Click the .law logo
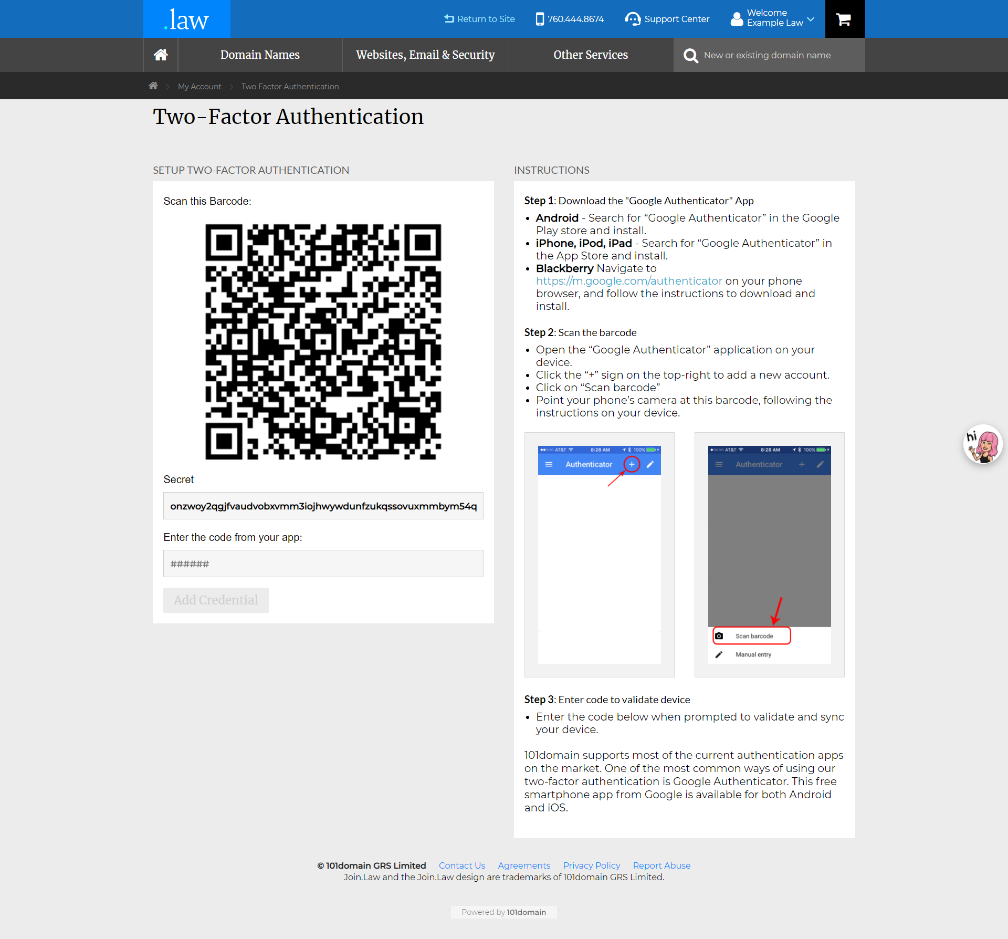The width and height of the screenshot is (1008, 939). pos(186,19)
